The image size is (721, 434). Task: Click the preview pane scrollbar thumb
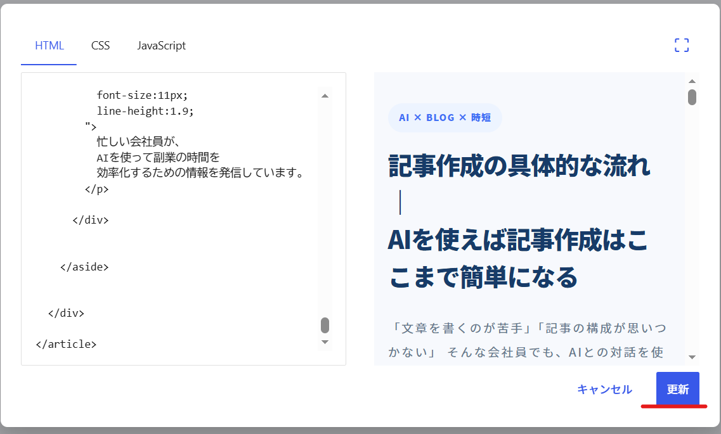692,98
